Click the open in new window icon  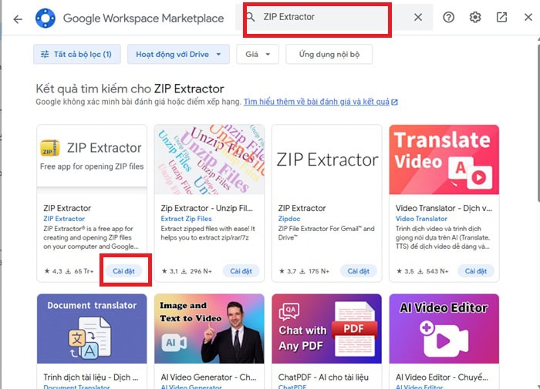click(x=501, y=17)
